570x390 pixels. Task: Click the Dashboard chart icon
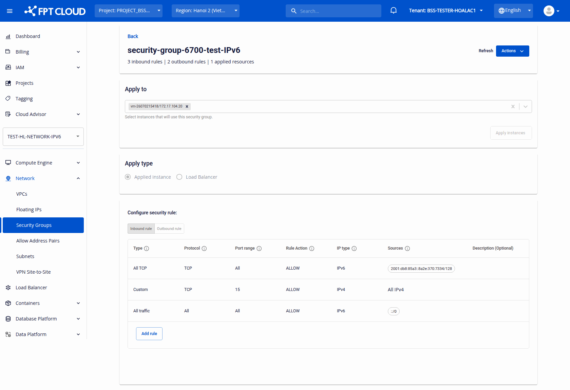[x=8, y=36]
